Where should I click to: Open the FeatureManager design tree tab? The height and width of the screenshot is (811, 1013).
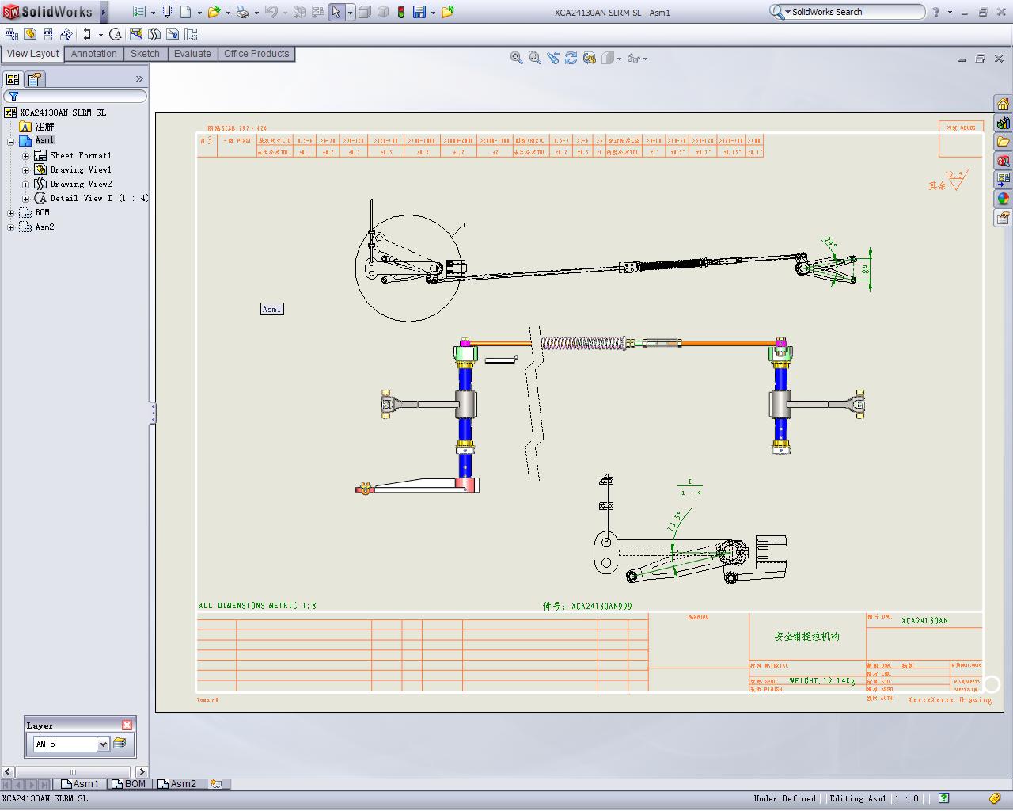[x=13, y=79]
